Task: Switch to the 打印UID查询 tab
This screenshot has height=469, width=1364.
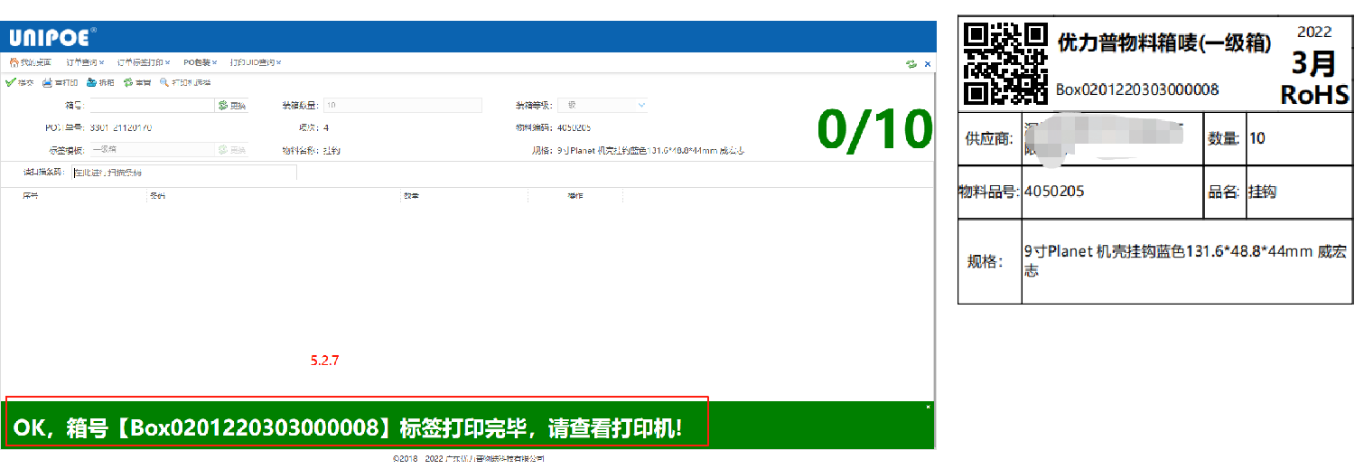Action: tap(252, 63)
